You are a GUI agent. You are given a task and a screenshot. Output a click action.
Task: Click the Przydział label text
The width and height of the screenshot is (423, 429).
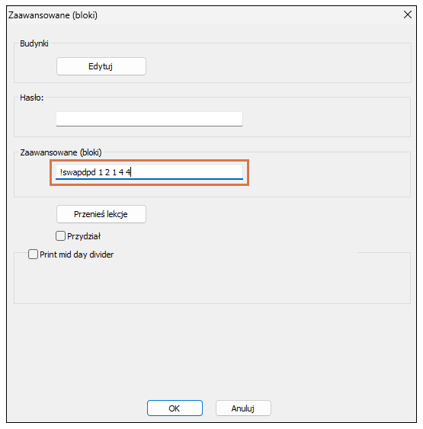click(x=84, y=236)
